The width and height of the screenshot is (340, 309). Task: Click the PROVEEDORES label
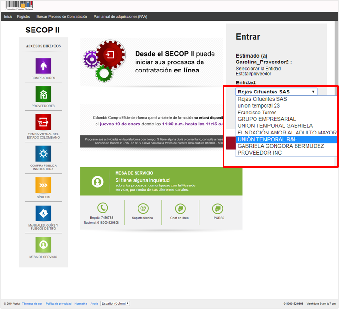(43, 106)
